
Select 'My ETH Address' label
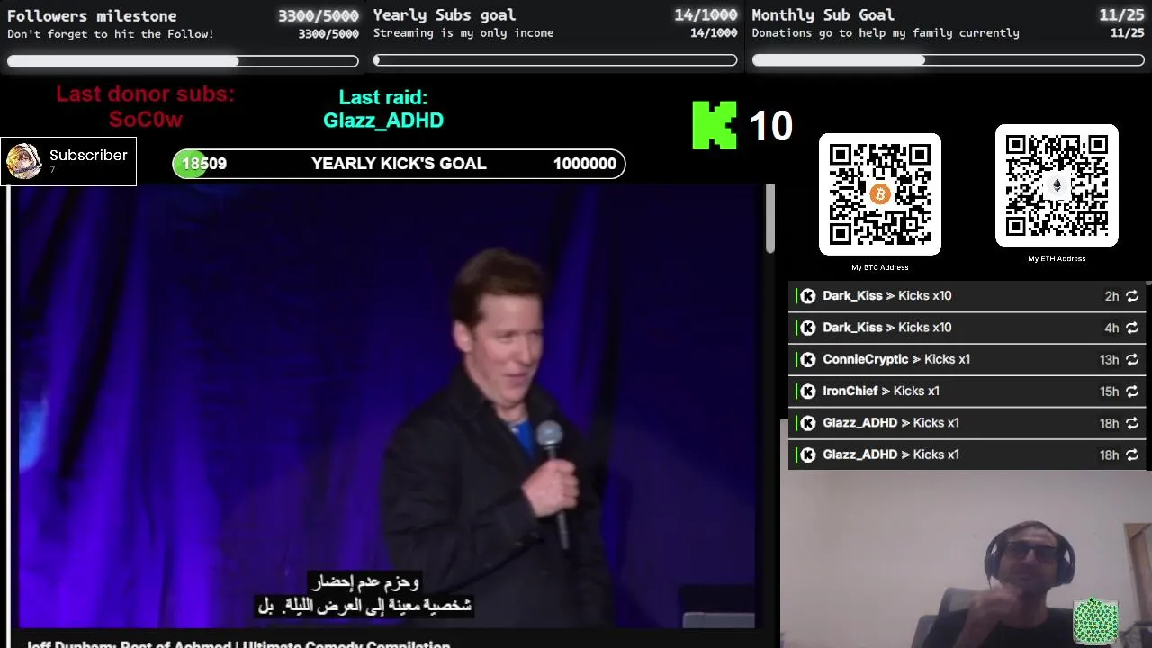coord(1057,258)
